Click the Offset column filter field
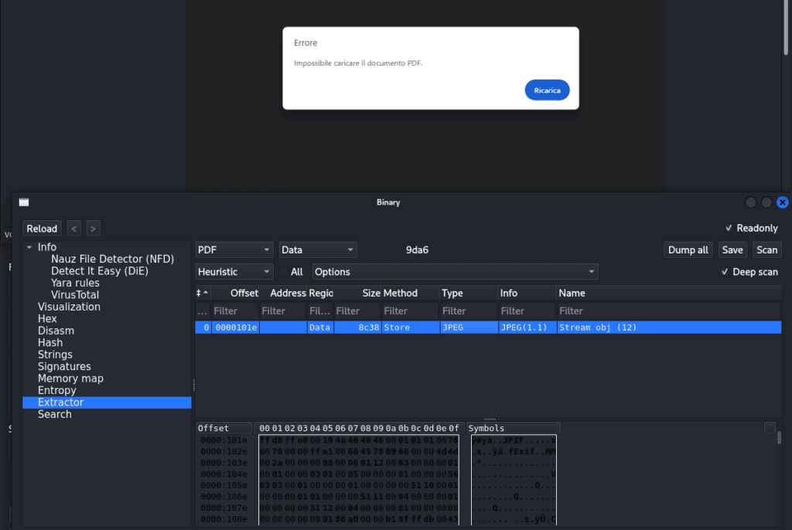Viewport: 792px width, 530px height. point(235,311)
